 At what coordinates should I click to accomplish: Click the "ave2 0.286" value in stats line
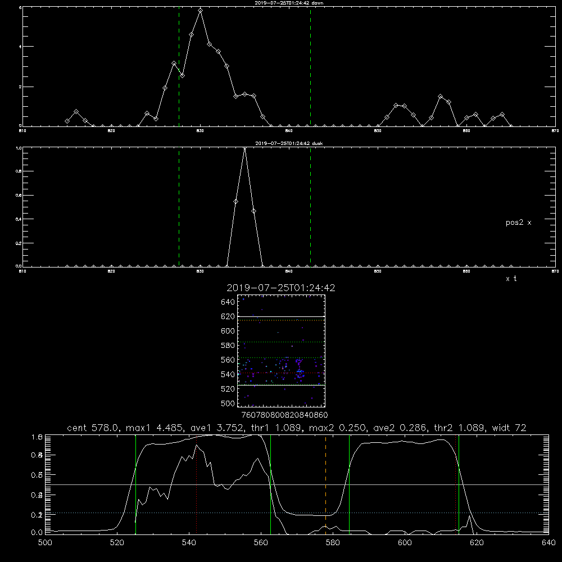[x=401, y=428]
